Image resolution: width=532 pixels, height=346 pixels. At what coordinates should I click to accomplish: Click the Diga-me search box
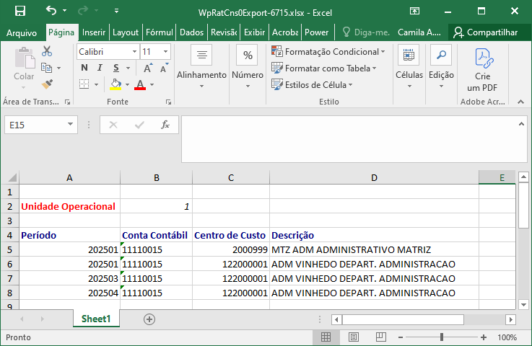coord(366,32)
